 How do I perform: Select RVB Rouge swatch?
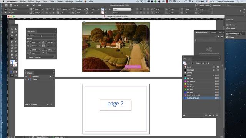(201, 87)
